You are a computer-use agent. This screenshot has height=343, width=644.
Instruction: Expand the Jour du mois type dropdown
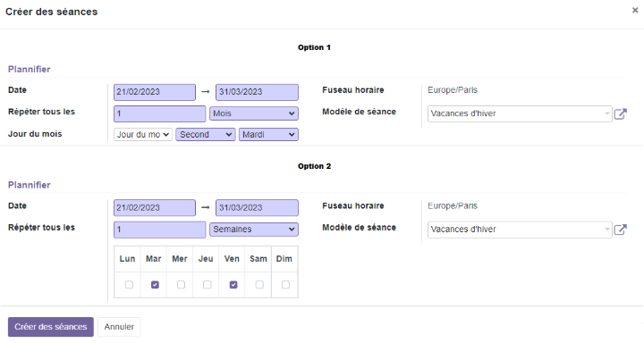(x=143, y=135)
